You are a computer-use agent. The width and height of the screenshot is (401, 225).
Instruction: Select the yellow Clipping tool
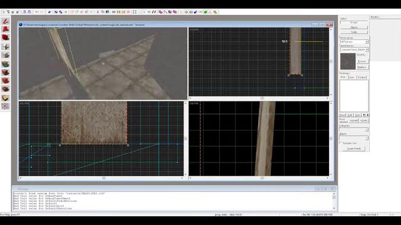coord(6,98)
